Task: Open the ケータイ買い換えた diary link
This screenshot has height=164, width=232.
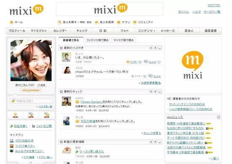Action: pyautogui.click(x=92, y=152)
